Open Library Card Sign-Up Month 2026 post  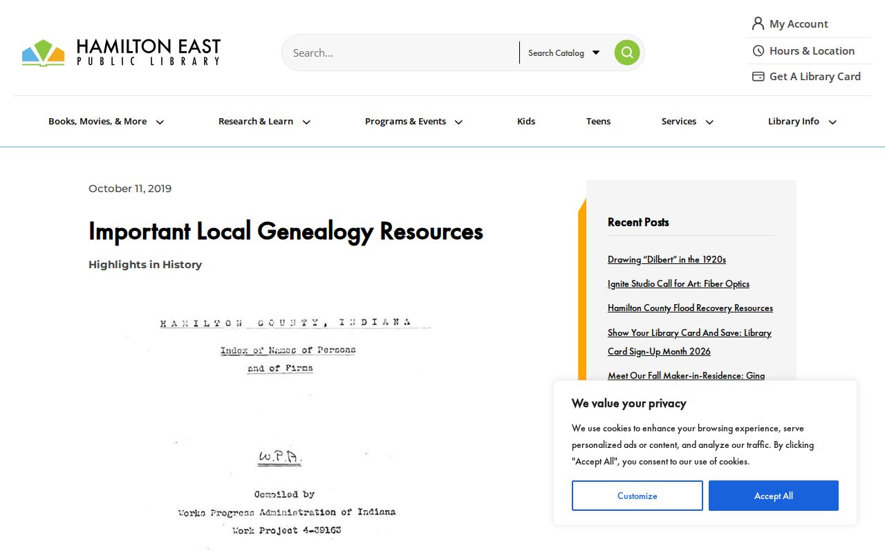pyautogui.click(x=689, y=341)
